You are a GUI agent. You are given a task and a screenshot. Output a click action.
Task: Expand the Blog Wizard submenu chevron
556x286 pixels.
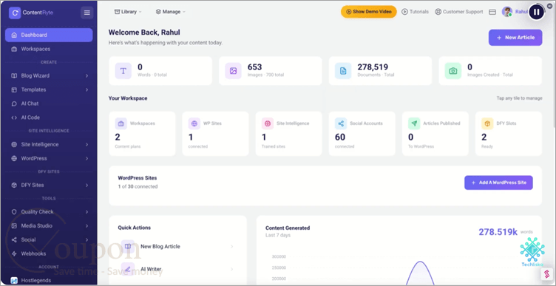(x=87, y=76)
